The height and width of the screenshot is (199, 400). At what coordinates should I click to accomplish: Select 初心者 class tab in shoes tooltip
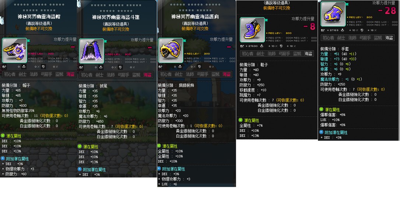(x=248, y=53)
